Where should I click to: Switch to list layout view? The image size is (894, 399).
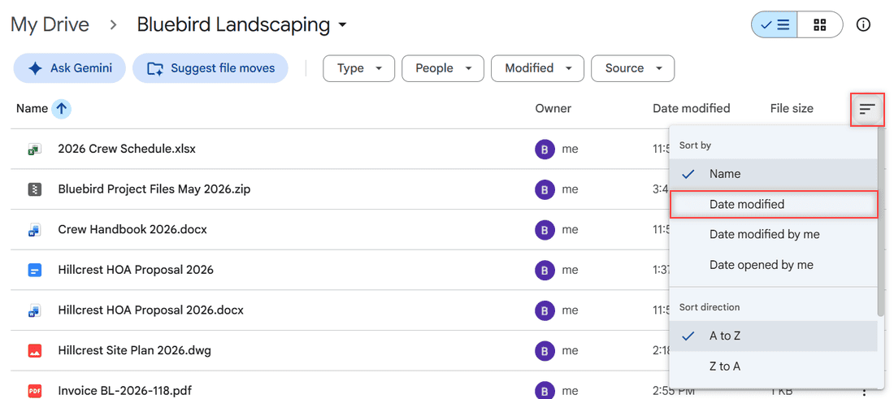click(x=775, y=24)
